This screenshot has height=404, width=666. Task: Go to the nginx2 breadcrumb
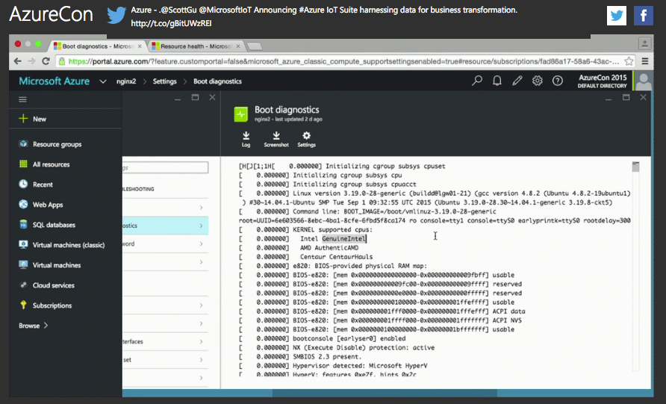click(x=126, y=81)
